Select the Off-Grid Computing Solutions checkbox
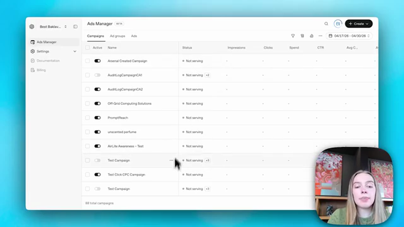This screenshot has width=404, height=227. (87, 103)
